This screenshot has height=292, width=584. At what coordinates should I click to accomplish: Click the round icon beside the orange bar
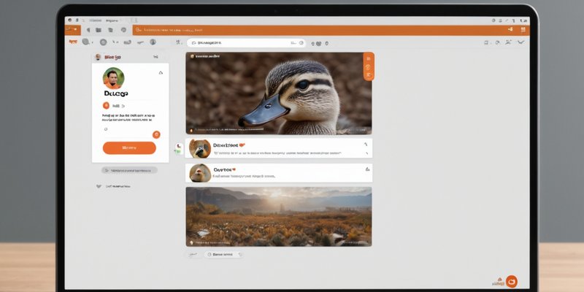pos(123,30)
